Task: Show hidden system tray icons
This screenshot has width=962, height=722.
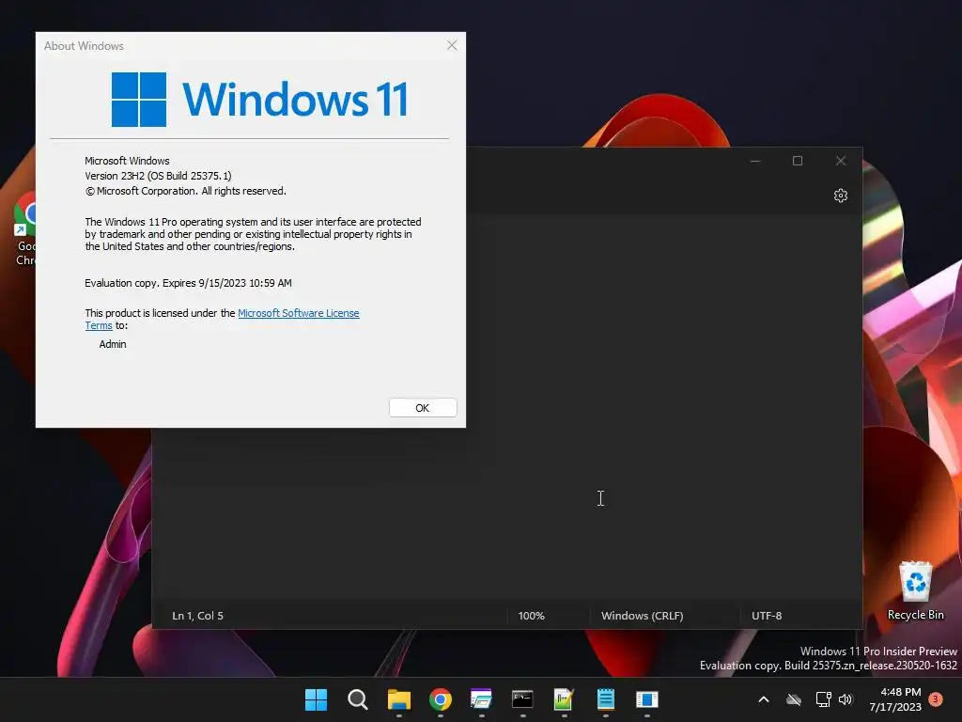Action: tap(764, 699)
